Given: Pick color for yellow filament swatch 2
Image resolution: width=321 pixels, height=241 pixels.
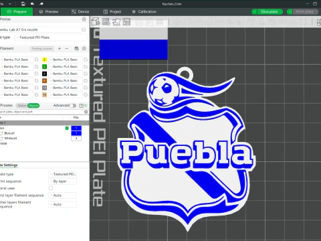Looking at the screenshot, I should 45,60.
